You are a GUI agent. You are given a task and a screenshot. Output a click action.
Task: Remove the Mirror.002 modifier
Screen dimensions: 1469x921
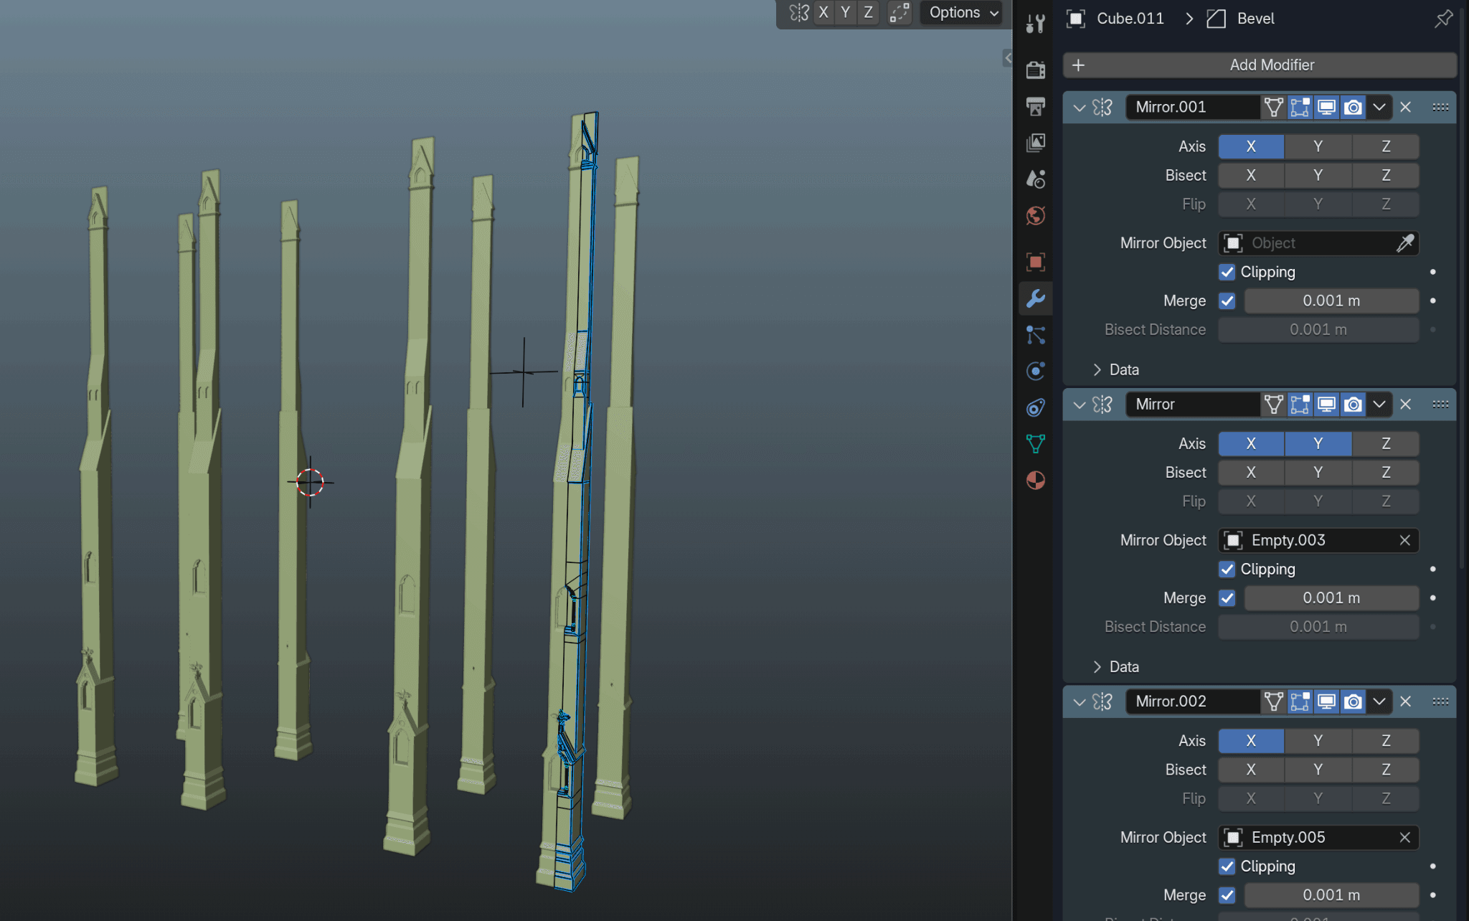(1405, 702)
